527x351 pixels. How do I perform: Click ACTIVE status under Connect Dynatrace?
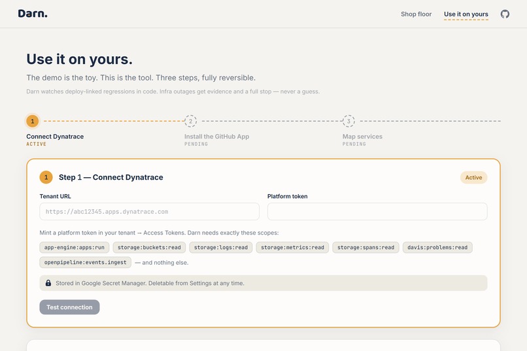(37, 144)
